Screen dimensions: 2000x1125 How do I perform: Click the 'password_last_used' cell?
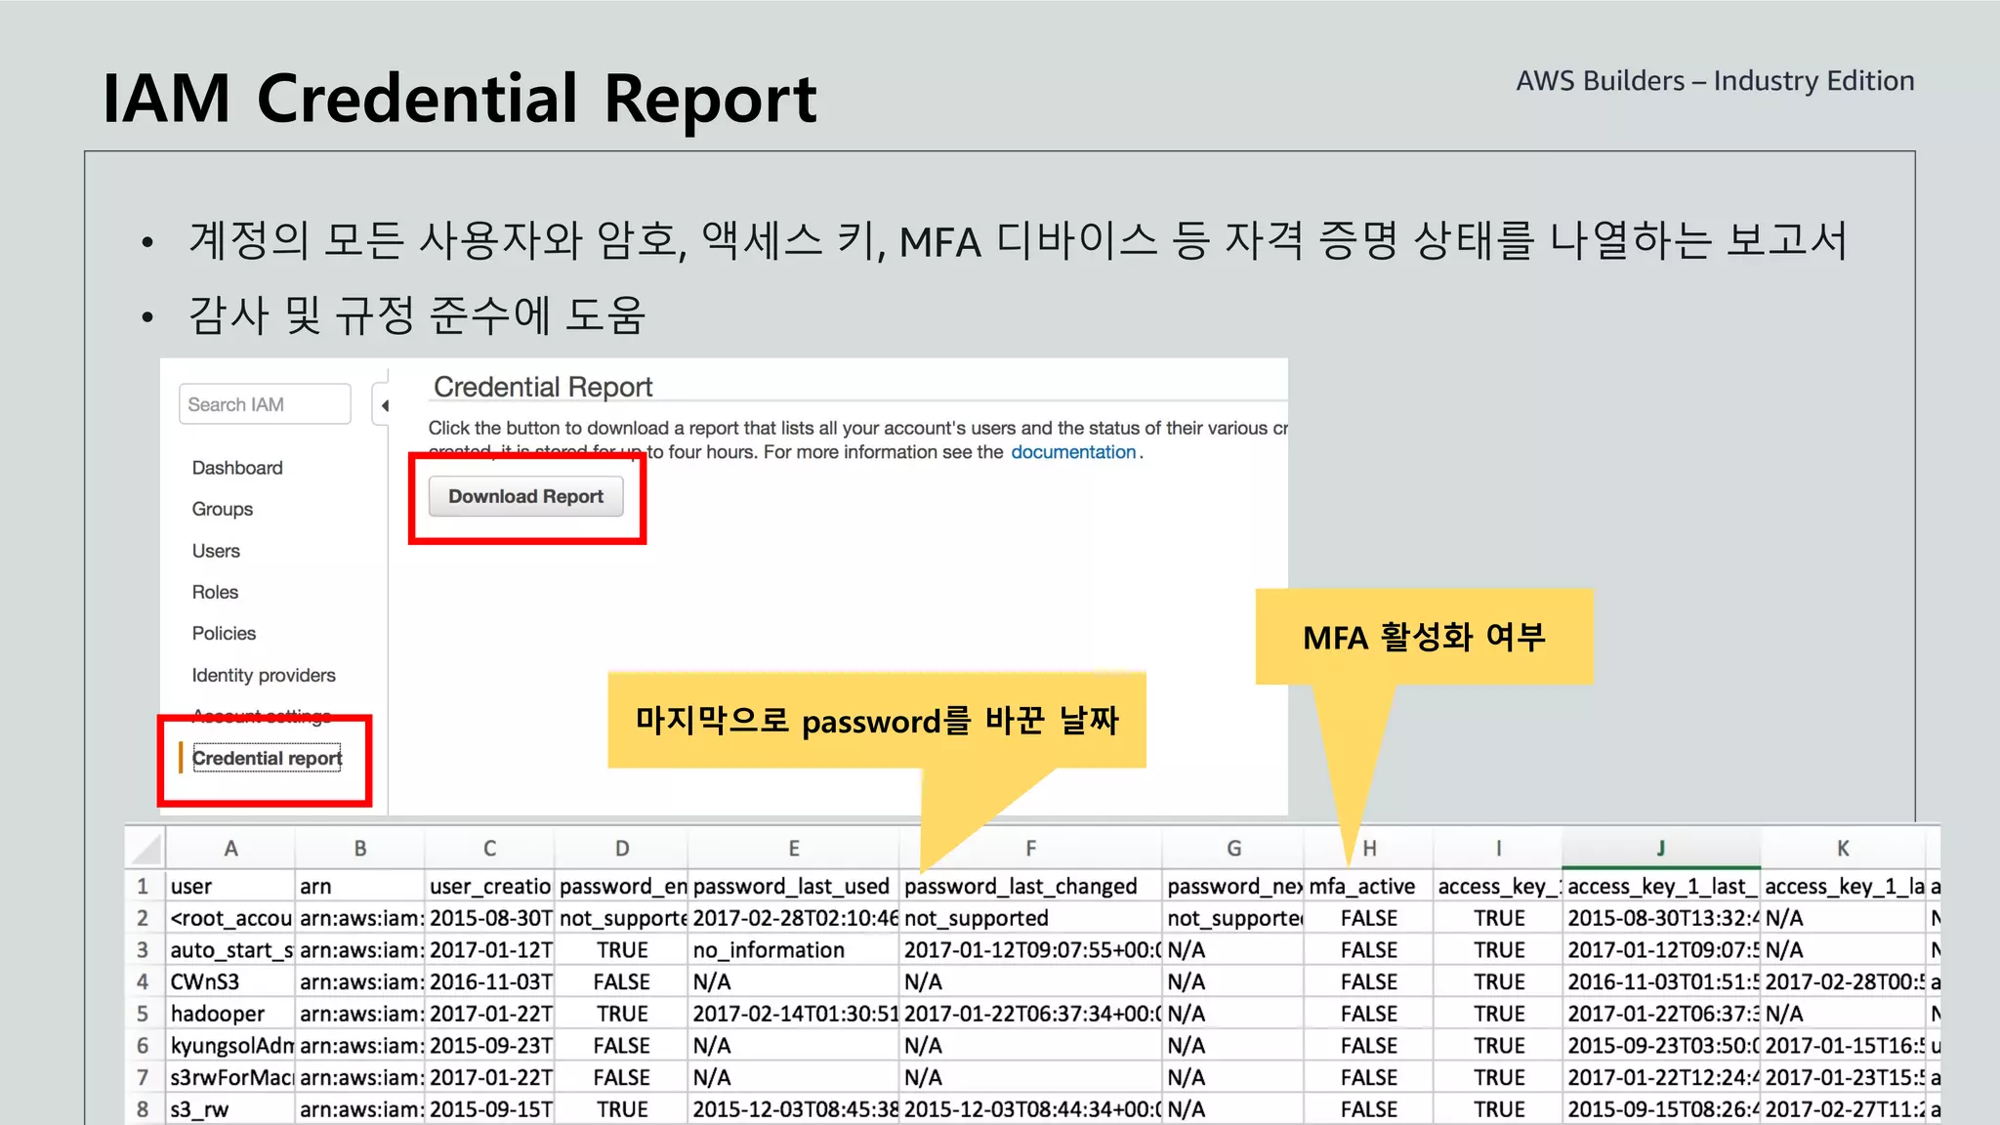pyautogui.click(x=794, y=886)
